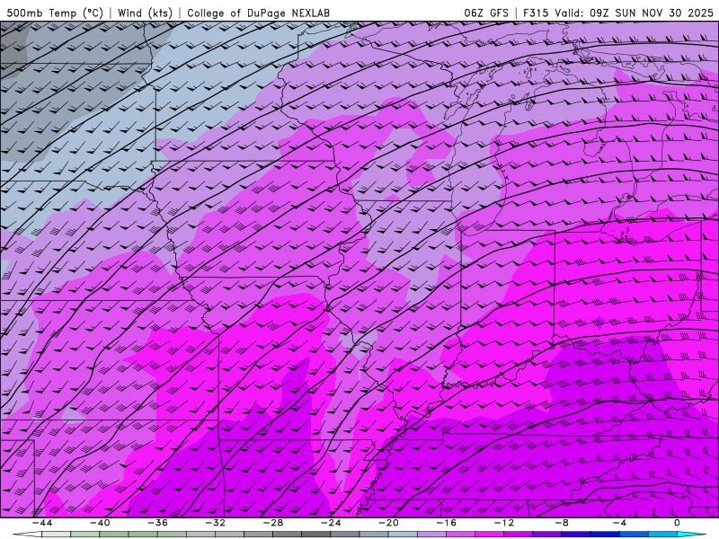Select the -16 color scale label
This screenshot has height=539, width=719.
point(446,523)
